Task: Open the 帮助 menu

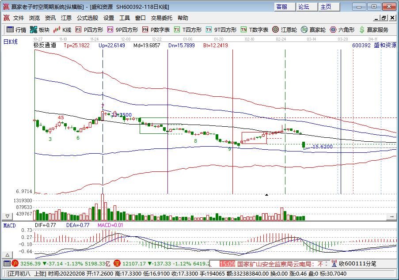Action: pyautogui.click(x=182, y=18)
